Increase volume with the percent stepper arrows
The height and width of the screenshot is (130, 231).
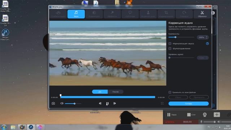[x=207, y=36]
